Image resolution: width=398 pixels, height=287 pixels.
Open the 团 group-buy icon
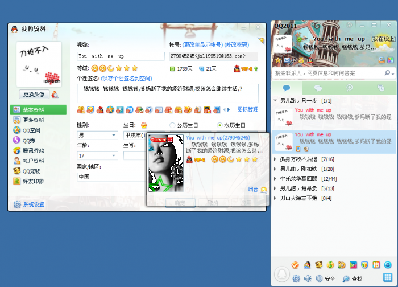(353, 265)
